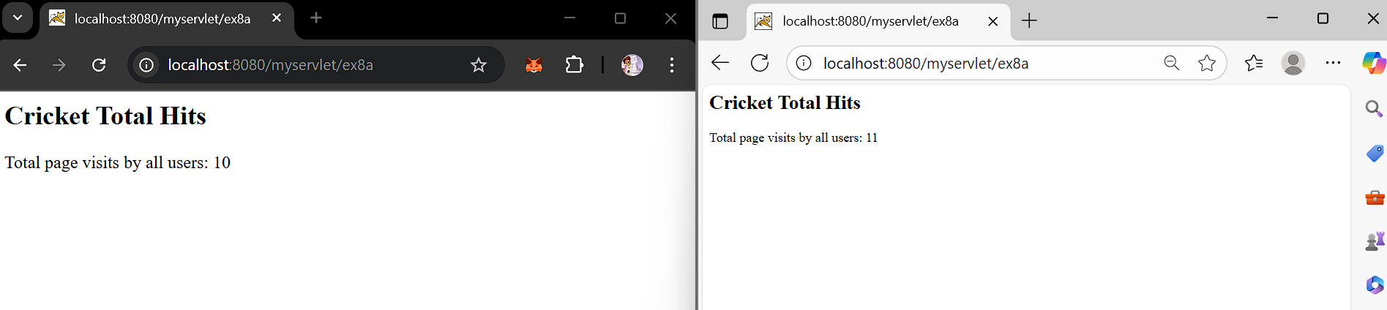Open the Edge favorites list
This screenshot has width=1387, height=310.
(1254, 64)
